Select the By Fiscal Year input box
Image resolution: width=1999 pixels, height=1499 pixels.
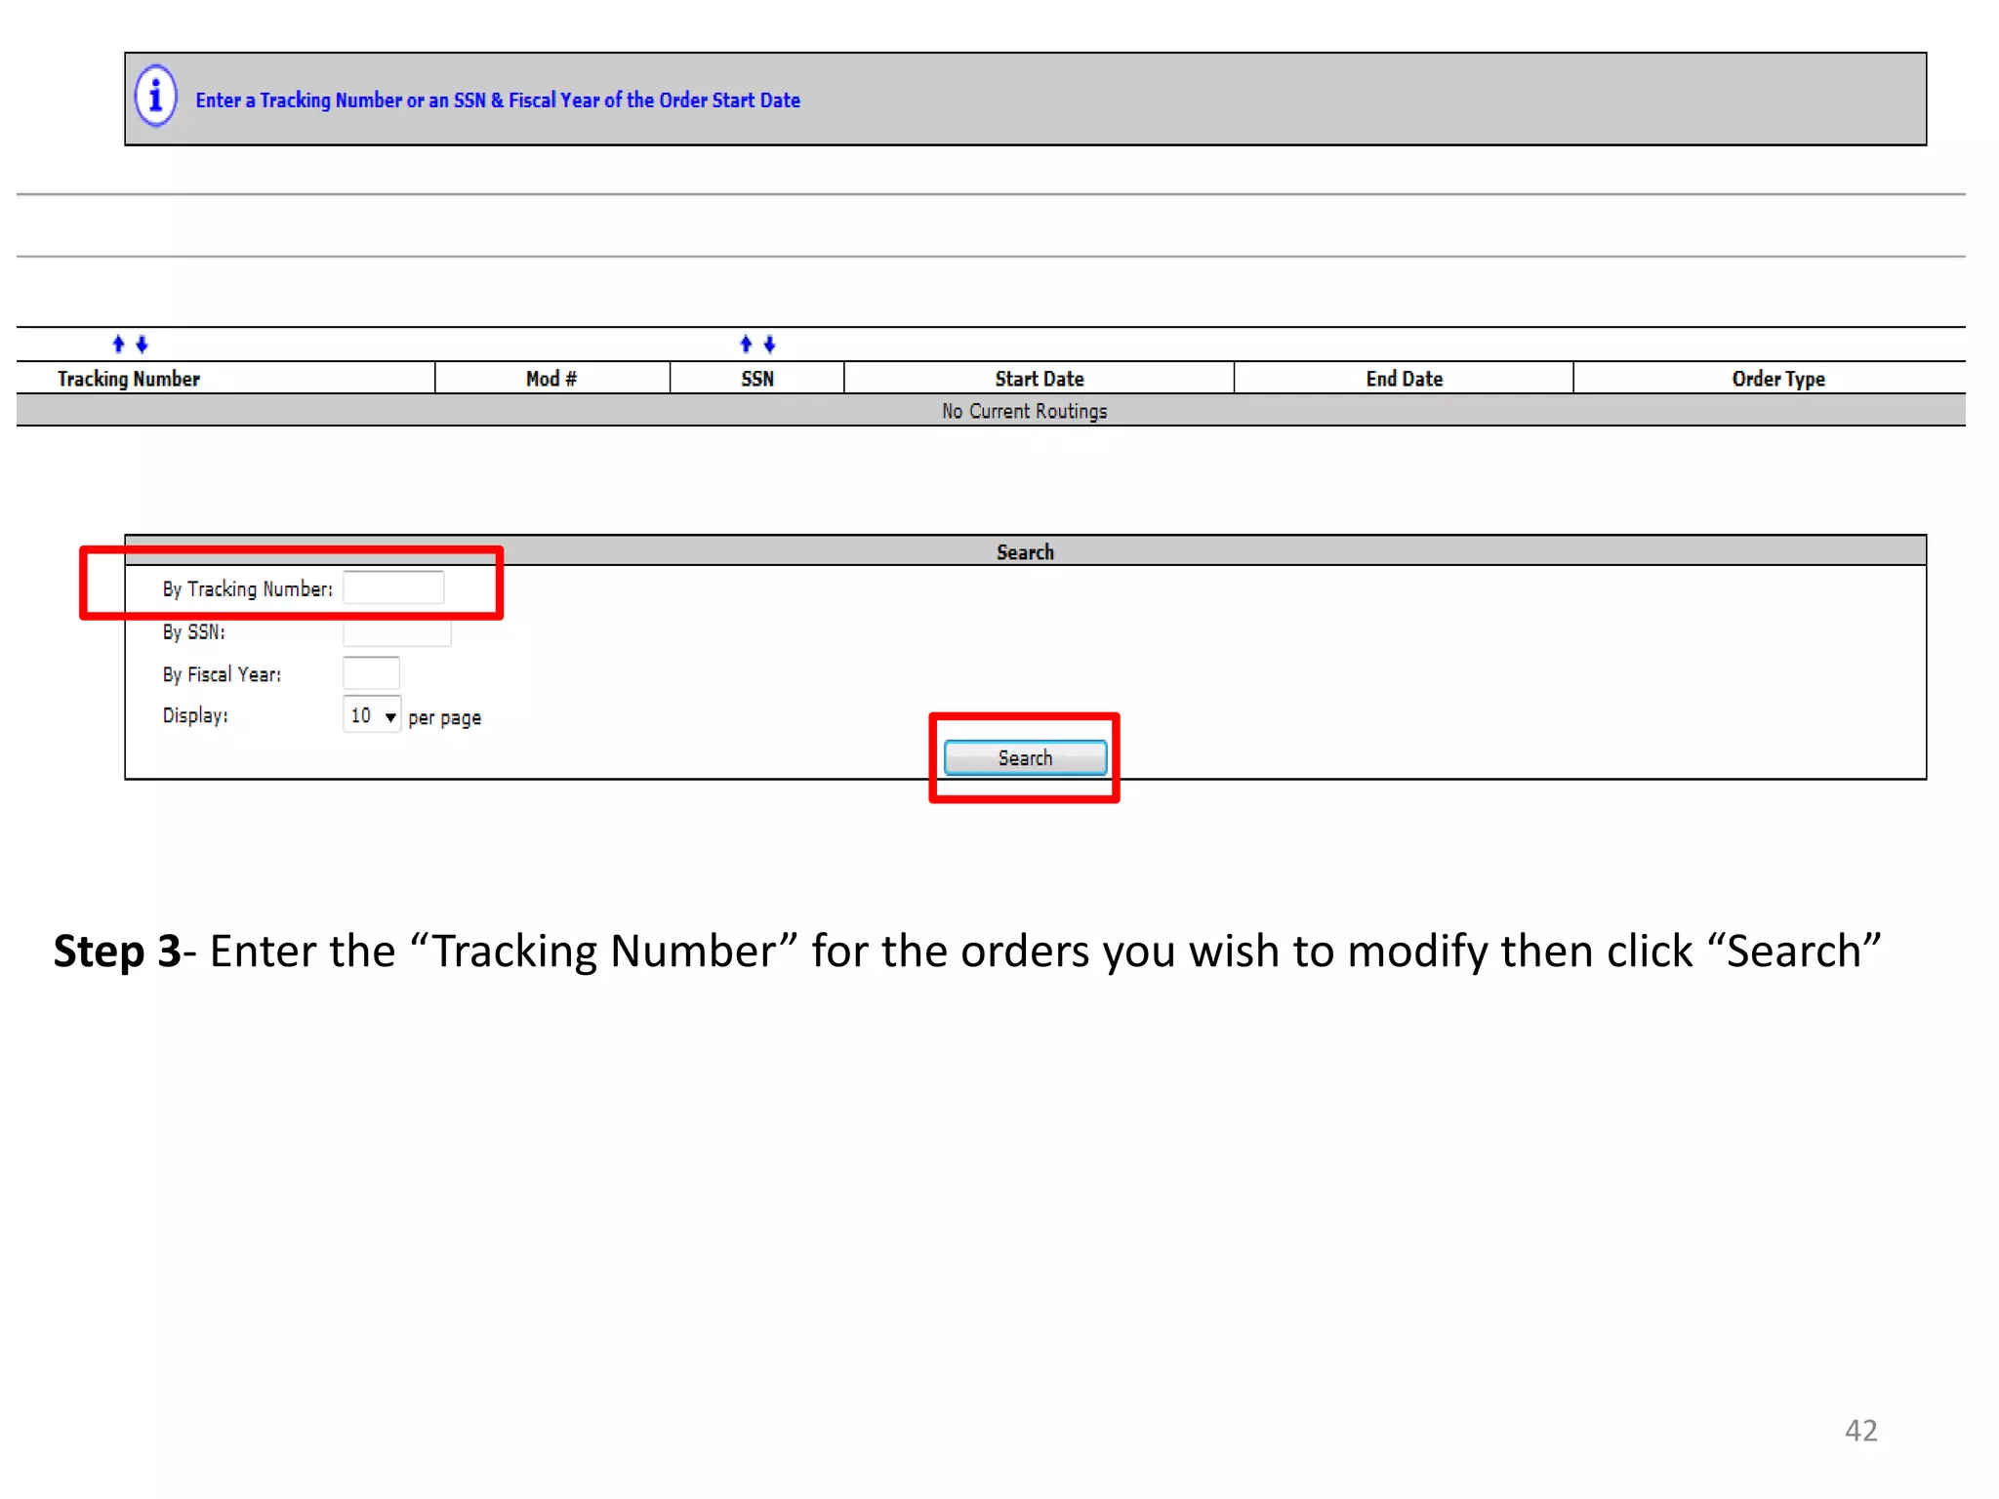371,673
